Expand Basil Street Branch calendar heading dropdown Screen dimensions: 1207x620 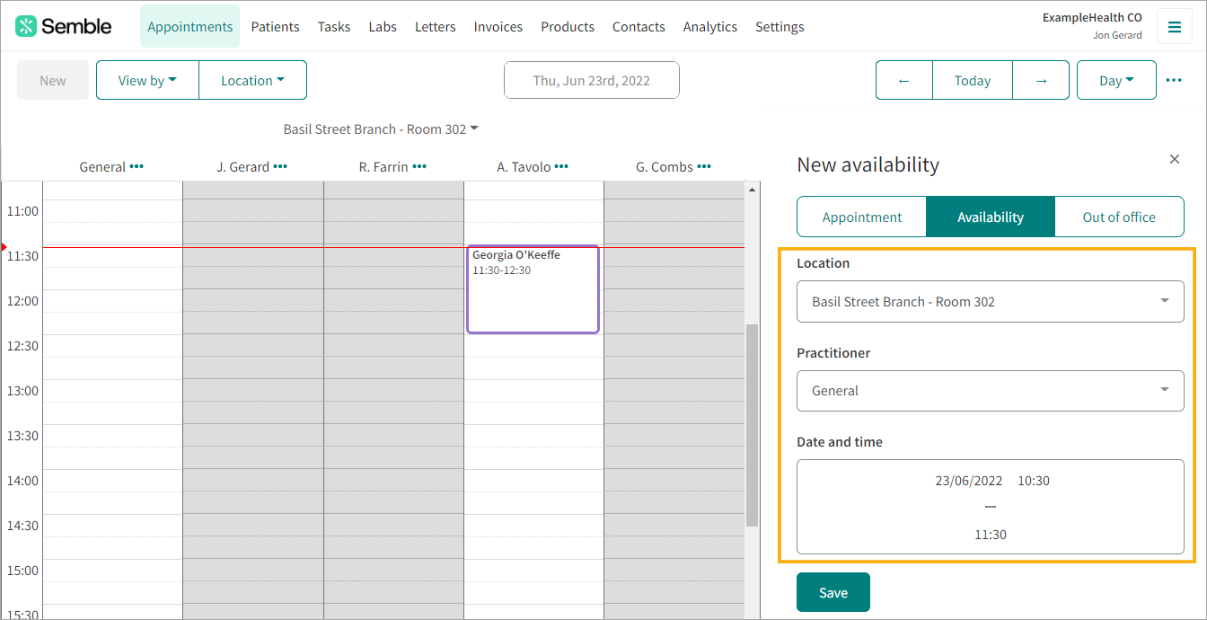(x=381, y=128)
